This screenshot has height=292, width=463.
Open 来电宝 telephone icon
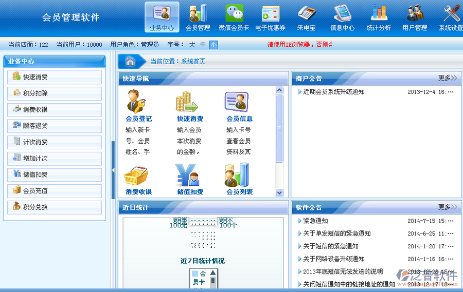coord(307,13)
